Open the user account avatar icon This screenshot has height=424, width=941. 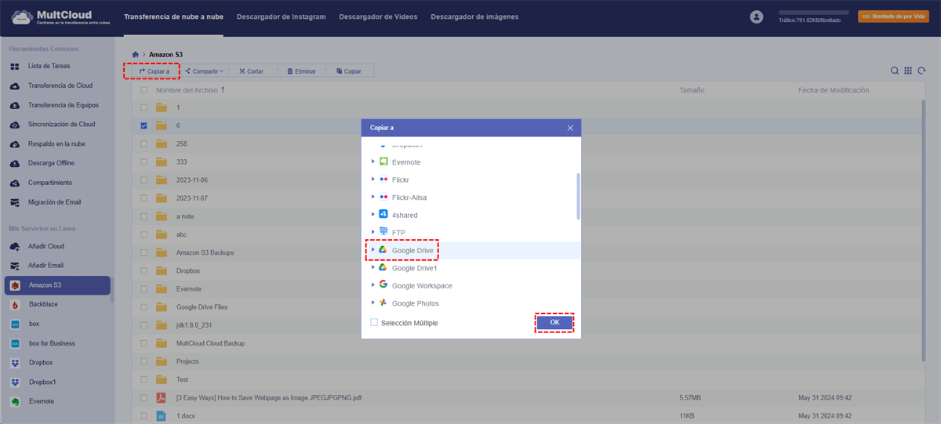tap(757, 16)
